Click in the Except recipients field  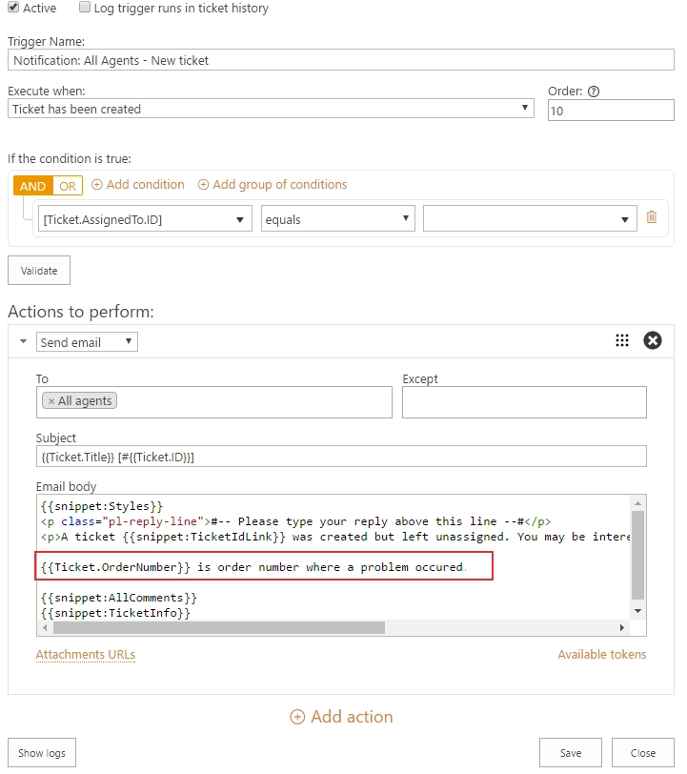tap(524, 402)
